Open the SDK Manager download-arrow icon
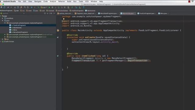Image resolution: width=195 pixels, height=110 pixels. click(x=80, y=7)
